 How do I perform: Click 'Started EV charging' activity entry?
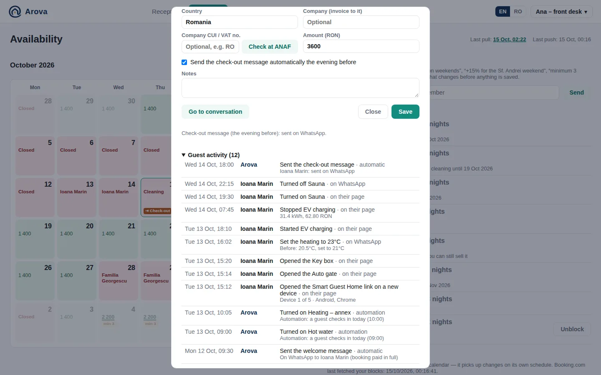pos(300,229)
